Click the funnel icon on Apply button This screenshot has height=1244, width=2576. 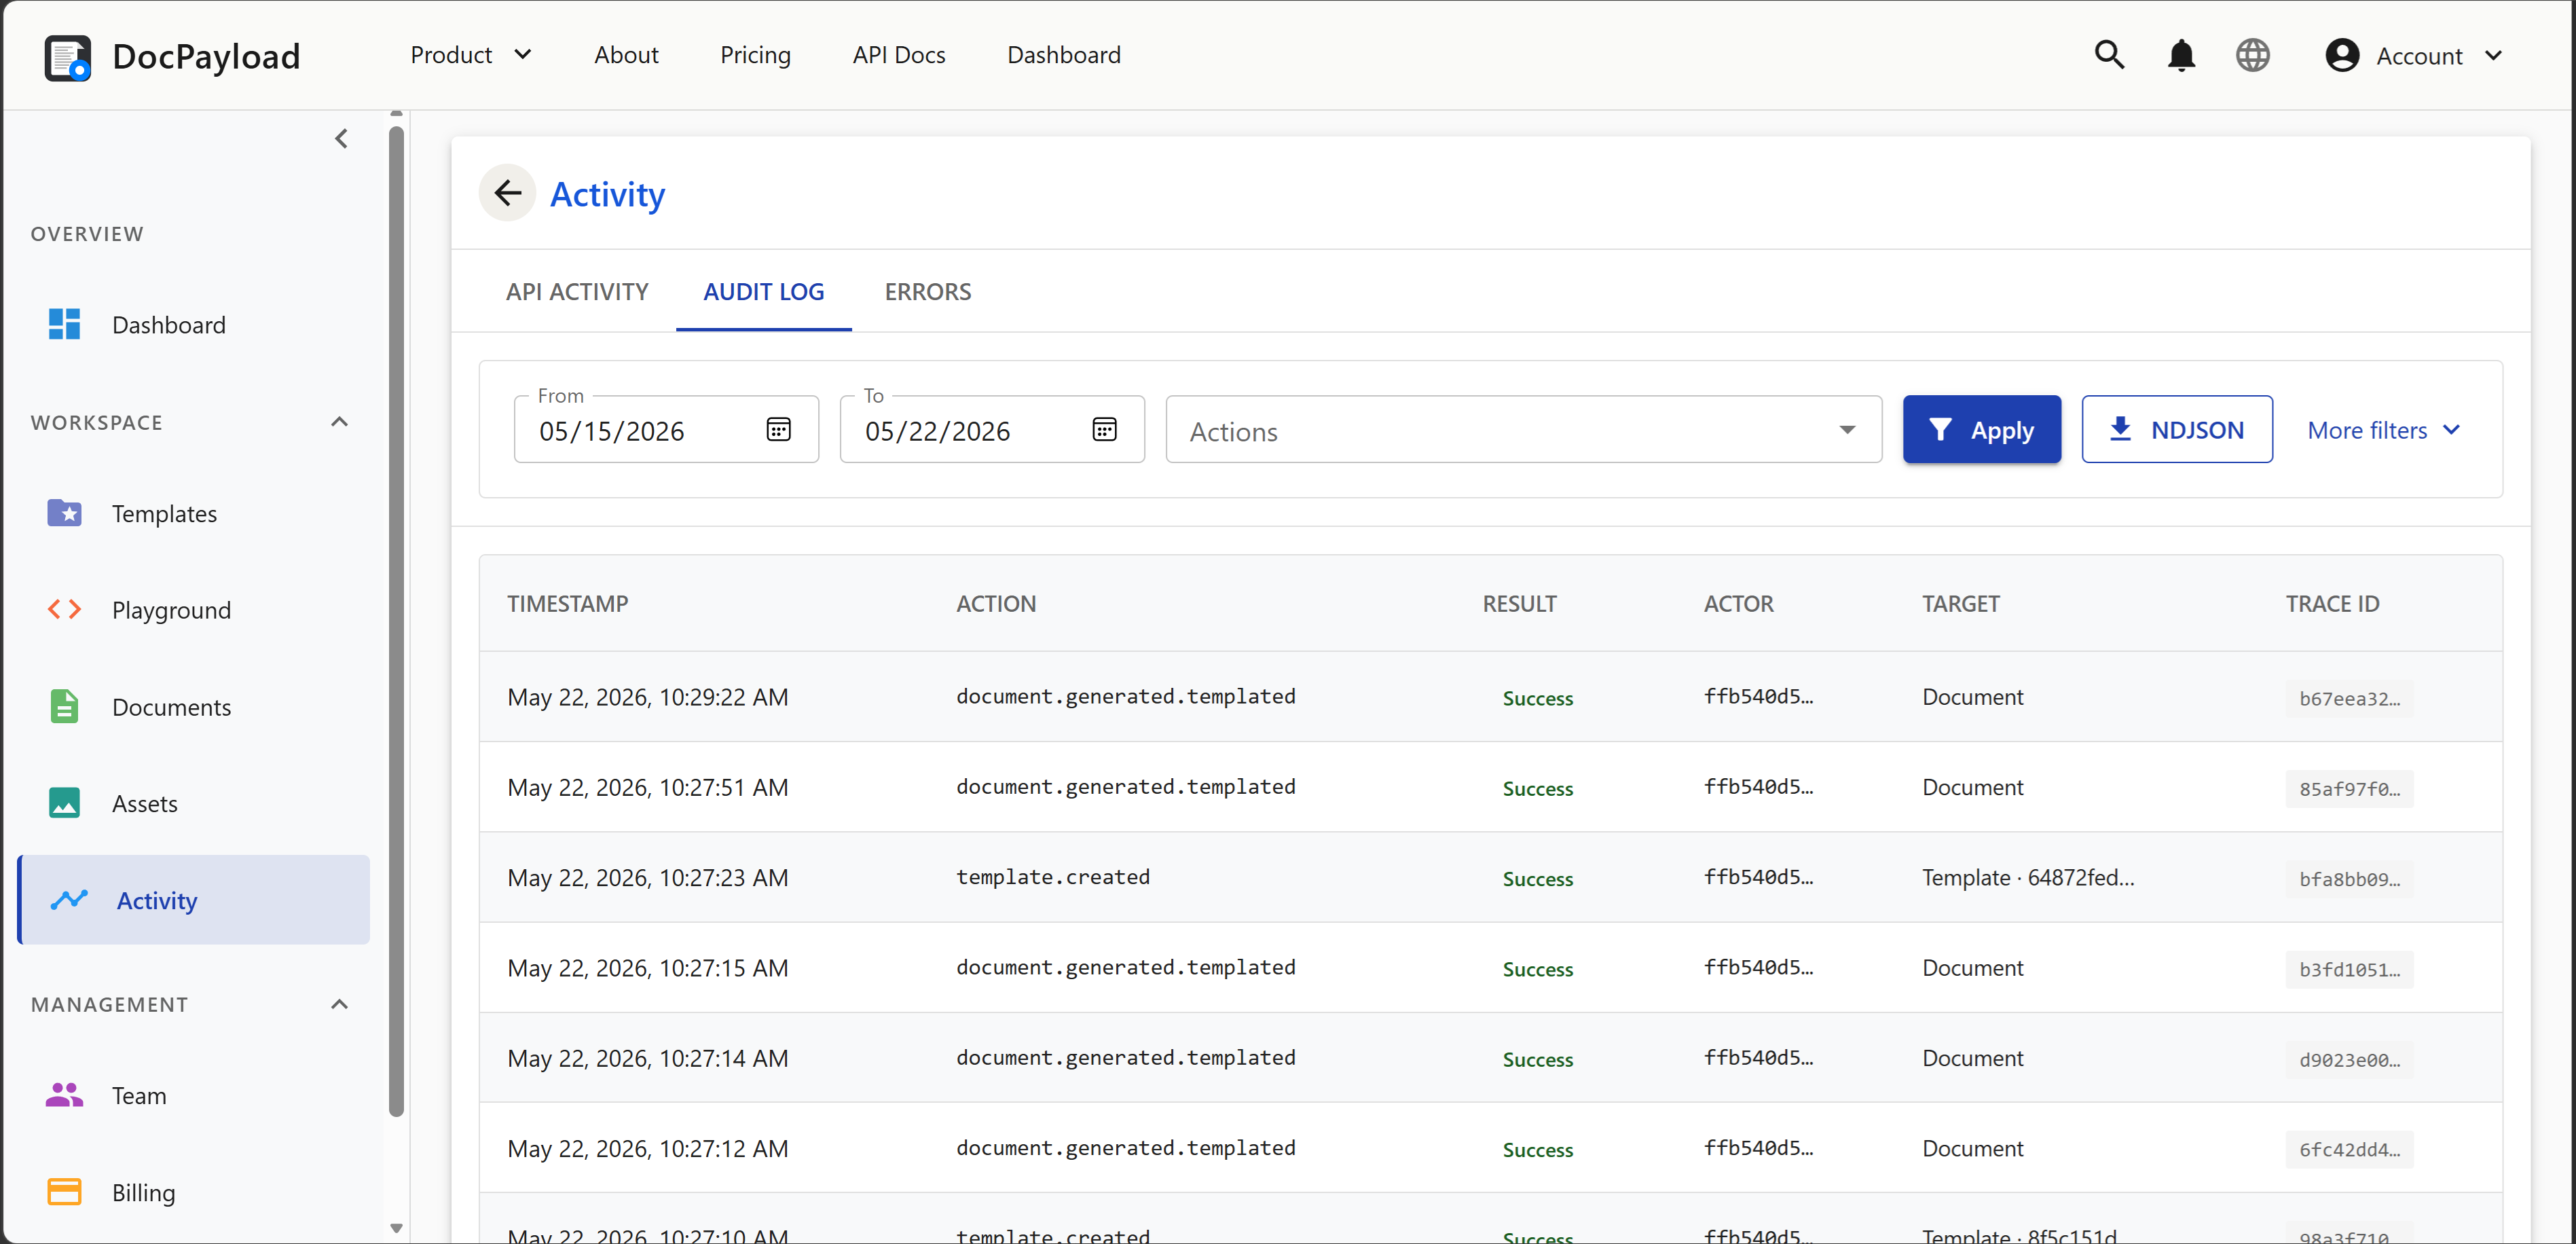click(1940, 430)
